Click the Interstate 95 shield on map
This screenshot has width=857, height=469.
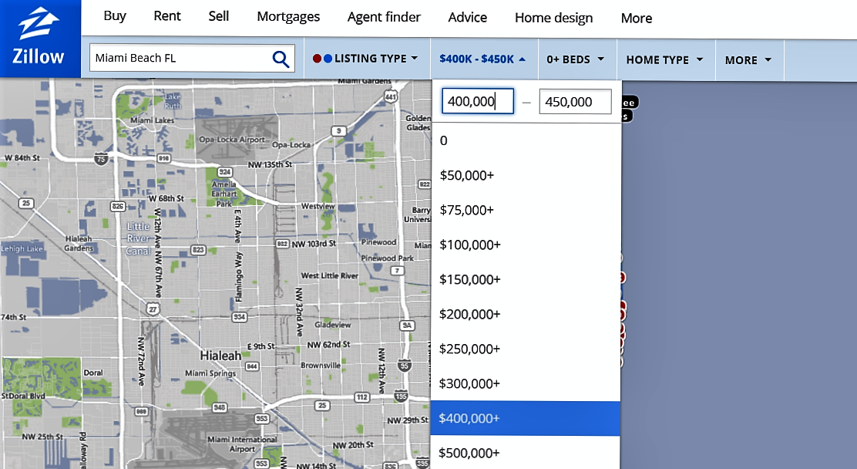(x=405, y=366)
